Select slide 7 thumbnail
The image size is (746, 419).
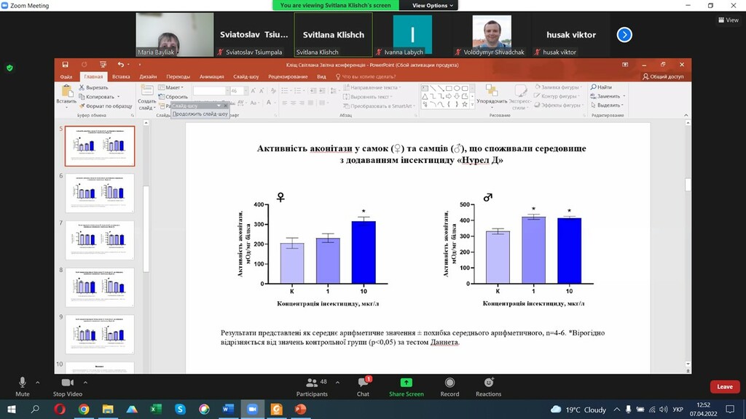pyautogui.click(x=100, y=240)
